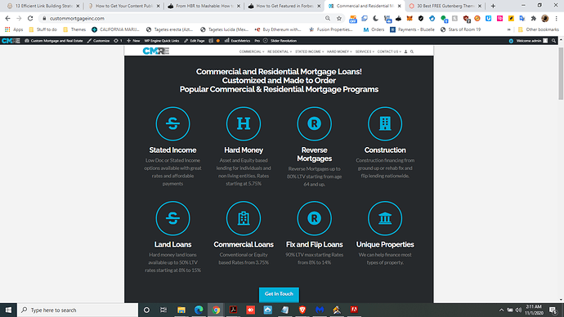
Task: Click Edit Page in admin bar
Action: tap(195, 41)
